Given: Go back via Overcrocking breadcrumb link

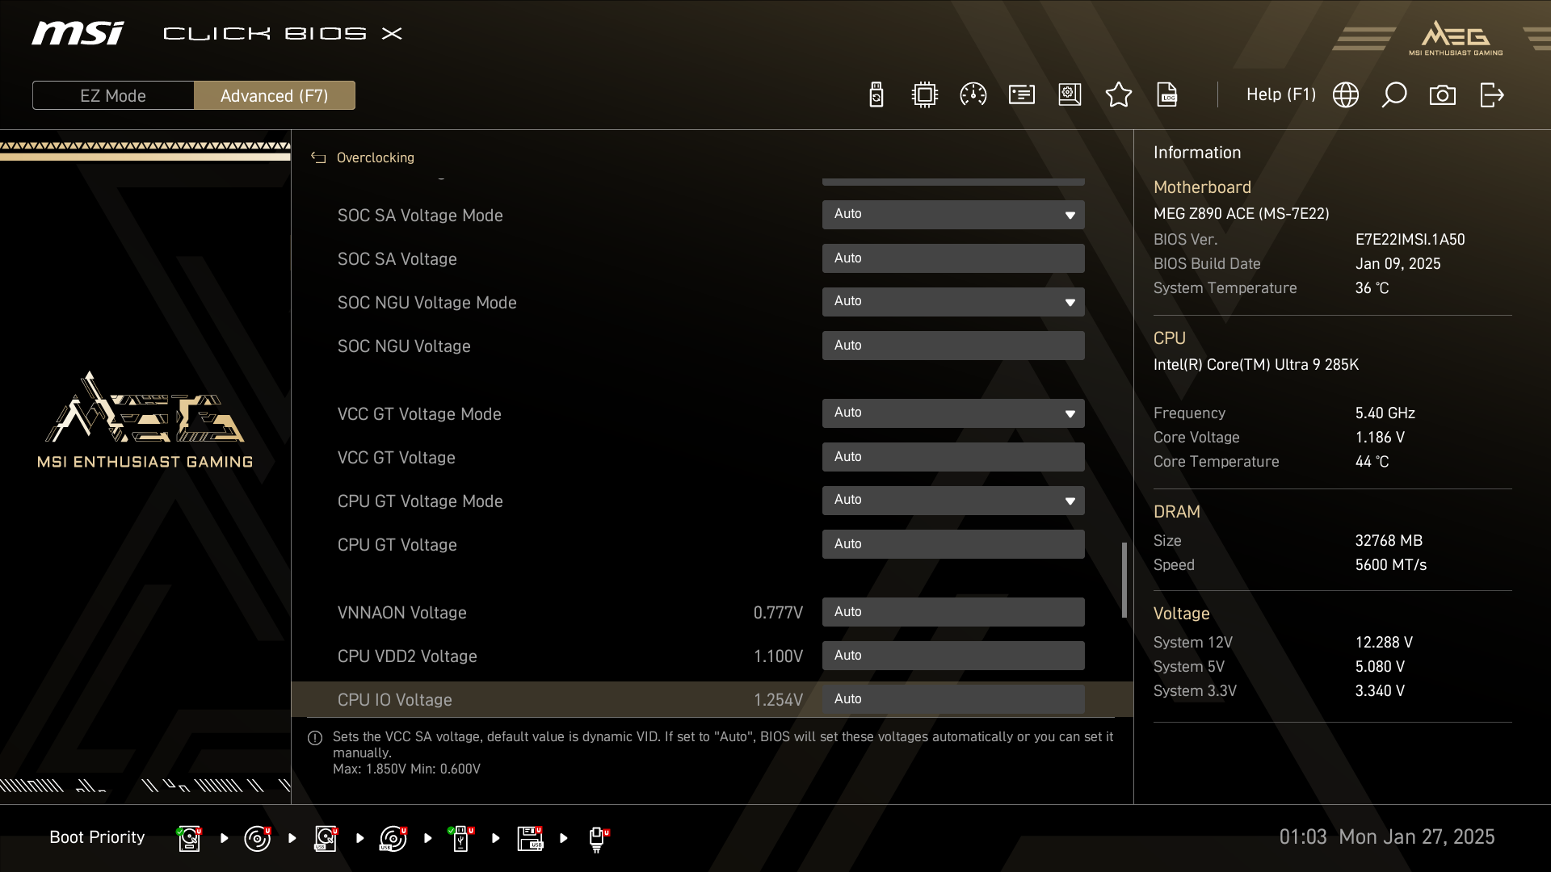Looking at the screenshot, I should (x=375, y=158).
